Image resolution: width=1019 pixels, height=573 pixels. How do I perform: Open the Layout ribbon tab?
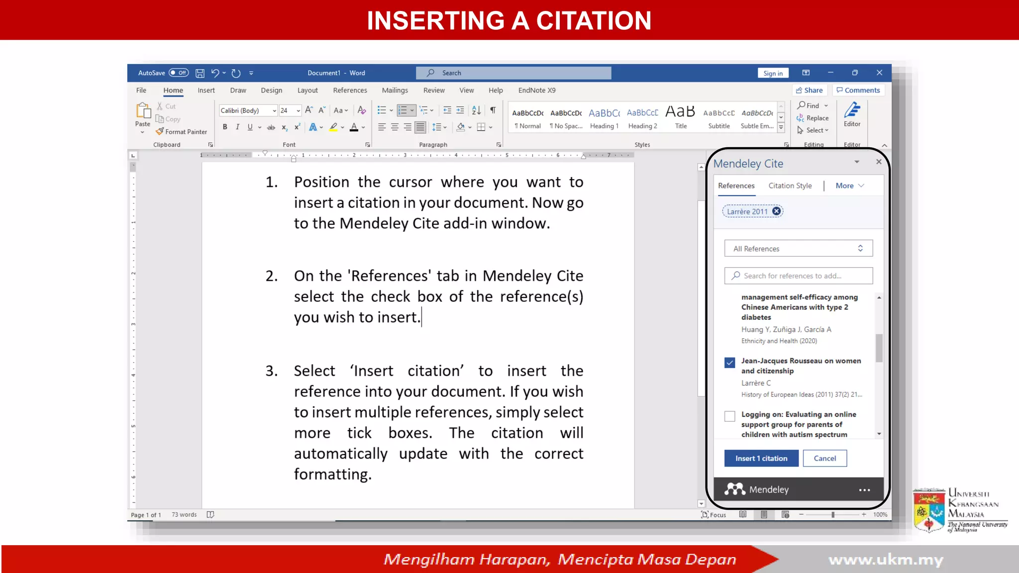click(x=307, y=91)
